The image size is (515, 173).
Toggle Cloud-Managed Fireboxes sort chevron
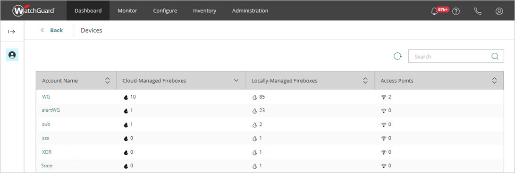[236, 81]
